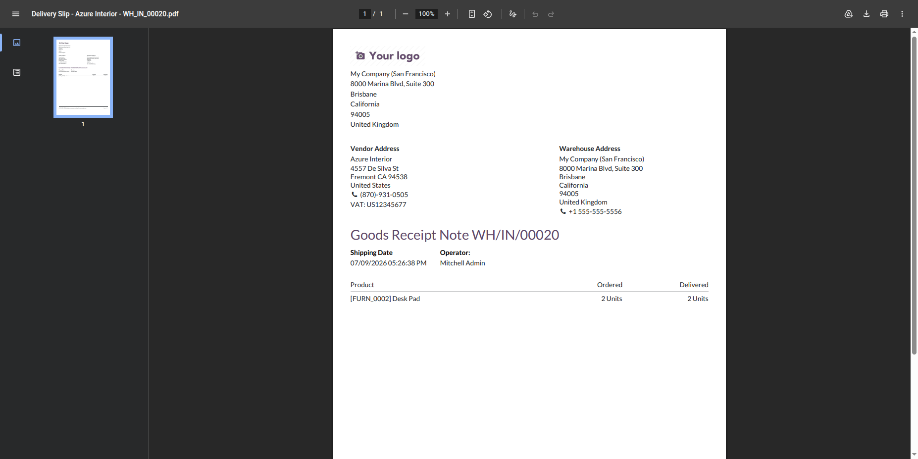Image resolution: width=918 pixels, height=459 pixels.
Task: Click the page number input field
Action: tap(365, 14)
